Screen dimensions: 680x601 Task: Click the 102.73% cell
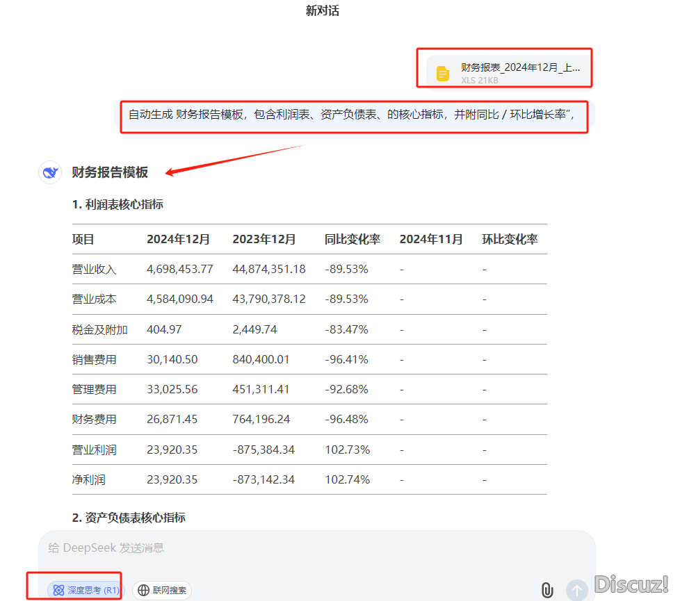[348, 450]
